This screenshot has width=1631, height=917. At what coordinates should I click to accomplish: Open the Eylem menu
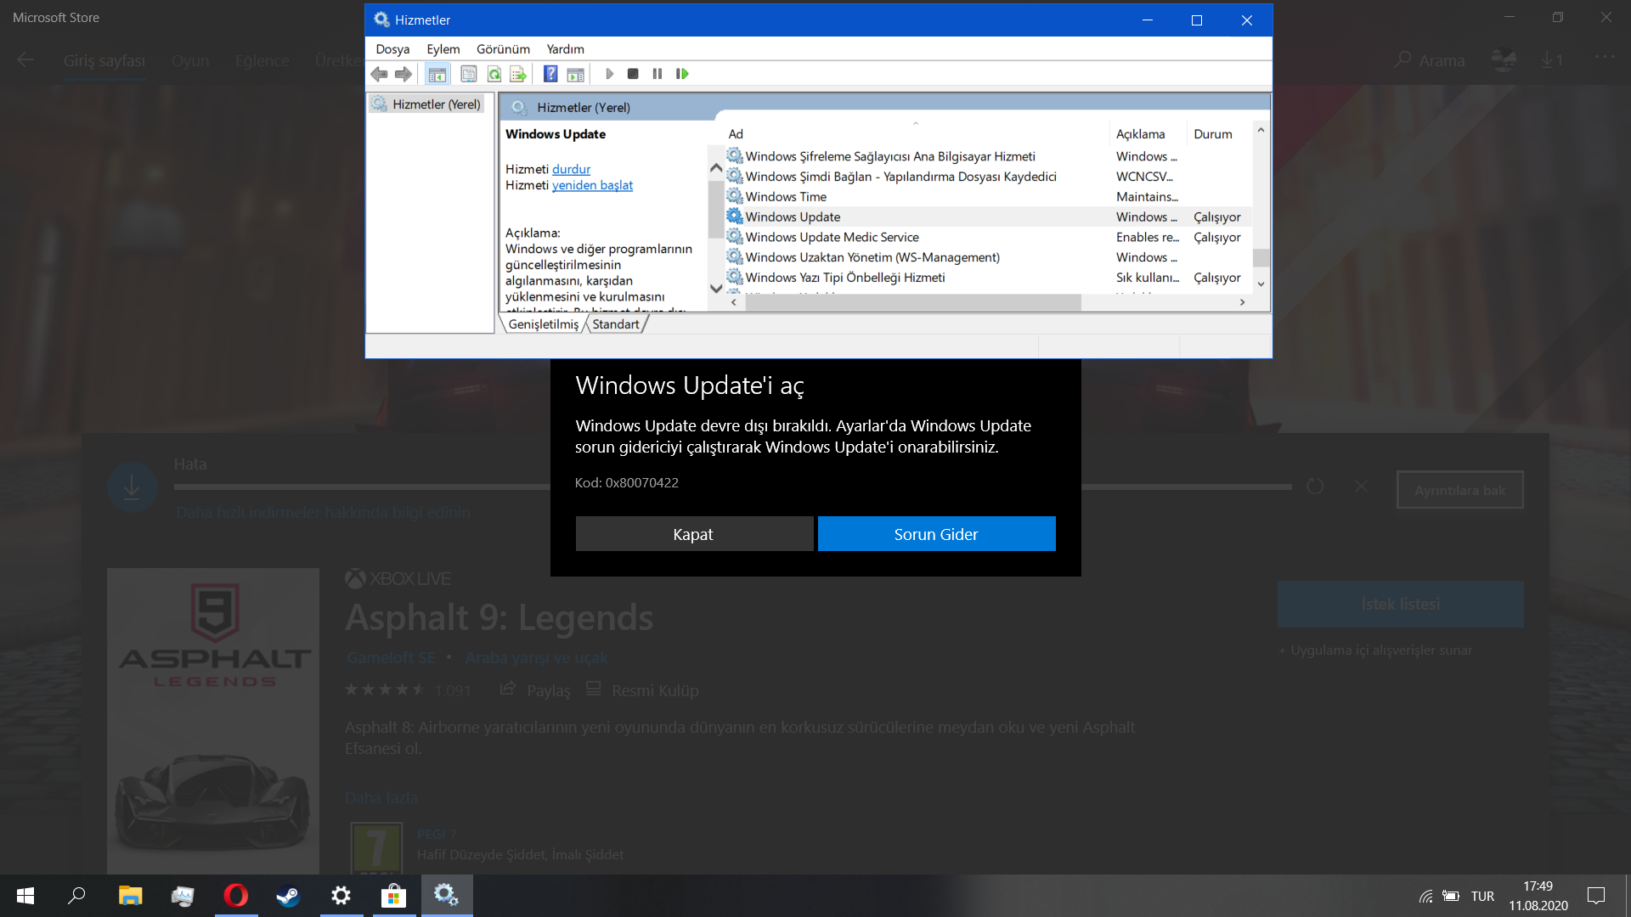(x=443, y=49)
